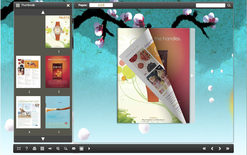
Task: Open thumbnail page 3 red popchips ad
Action: point(58,72)
